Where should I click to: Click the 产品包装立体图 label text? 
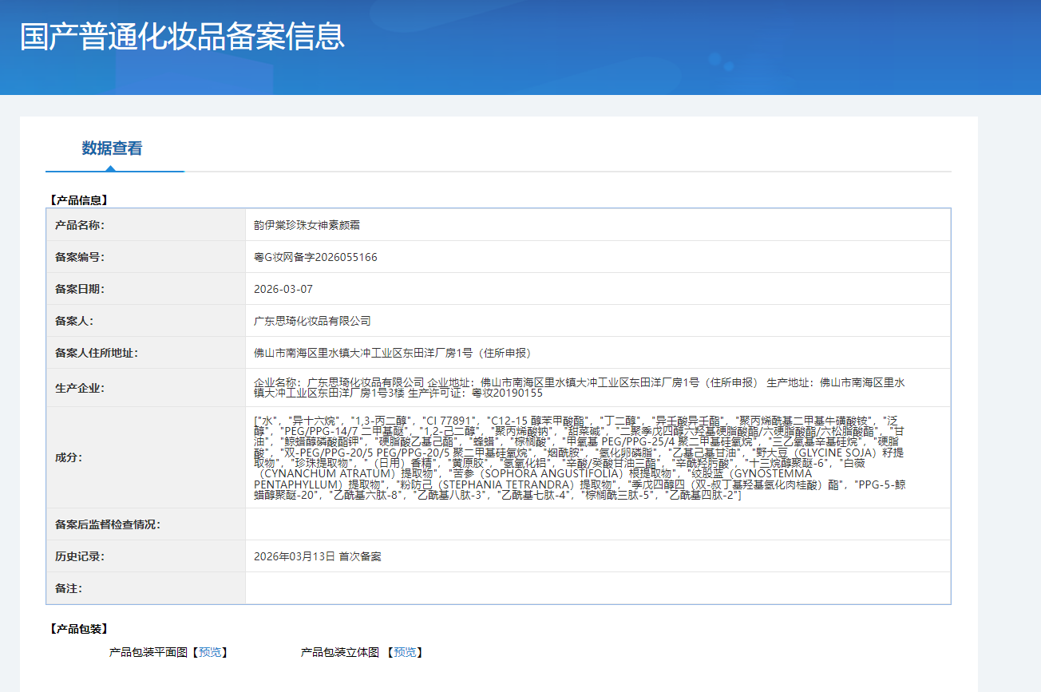(x=340, y=652)
